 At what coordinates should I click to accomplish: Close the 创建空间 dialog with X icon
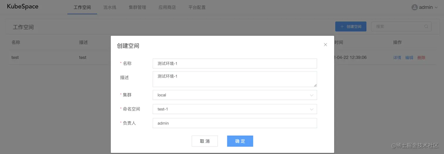(325, 45)
